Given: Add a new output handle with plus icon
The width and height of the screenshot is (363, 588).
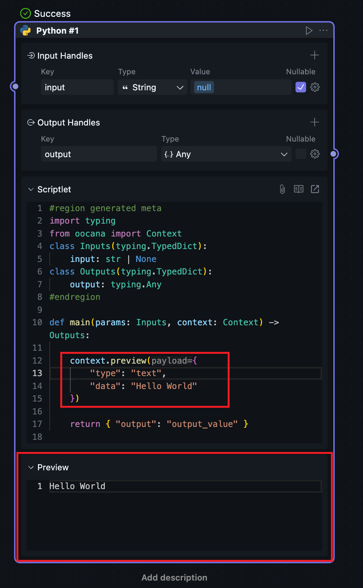Looking at the screenshot, I should (x=314, y=122).
